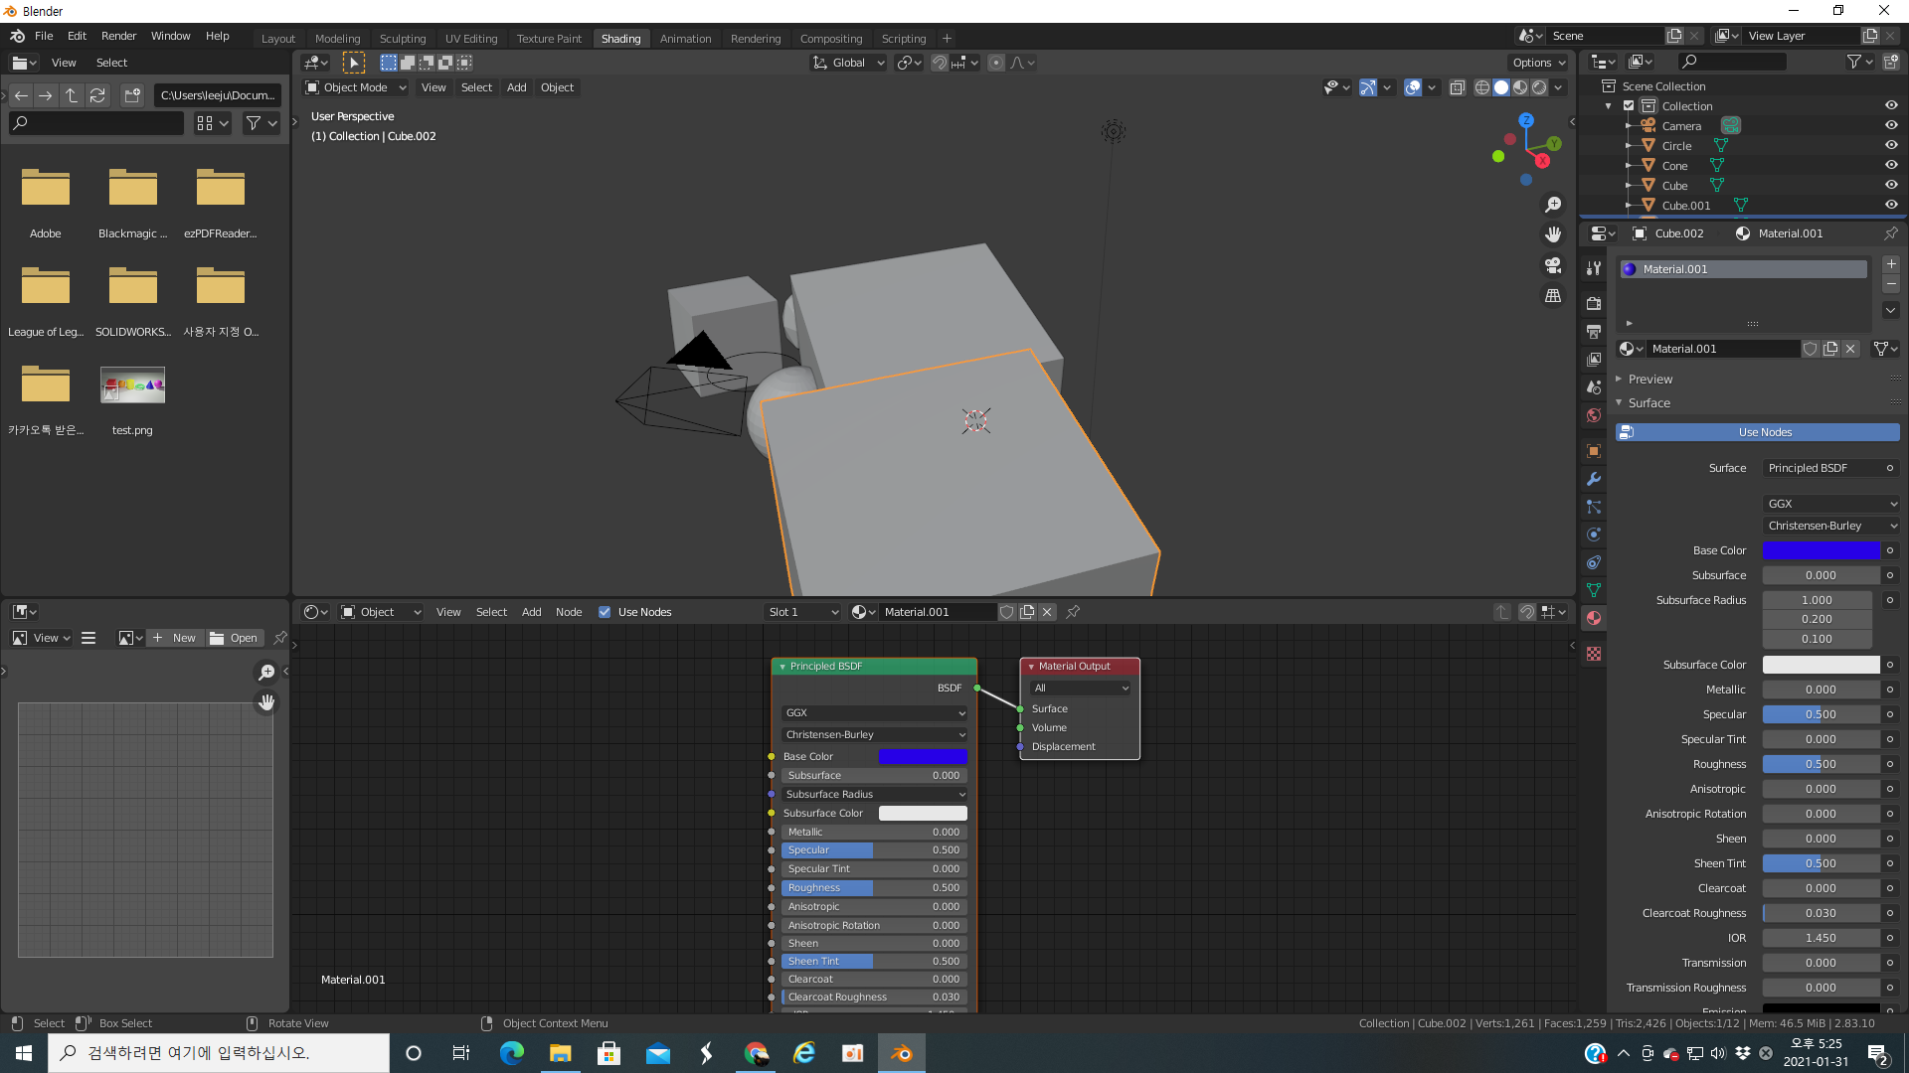Open the Render menu
This screenshot has height=1073, width=1909.
click(118, 36)
